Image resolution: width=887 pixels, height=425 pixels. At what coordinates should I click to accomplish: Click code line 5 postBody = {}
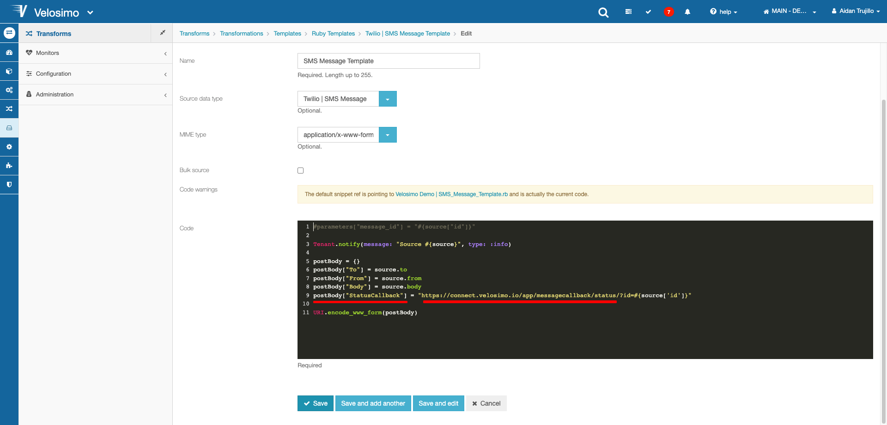336,261
